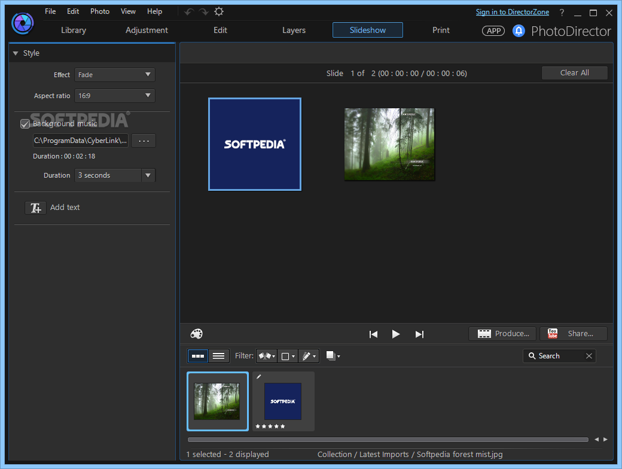Click the Add text label
622x469 pixels.
pyautogui.click(x=65, y=208)
